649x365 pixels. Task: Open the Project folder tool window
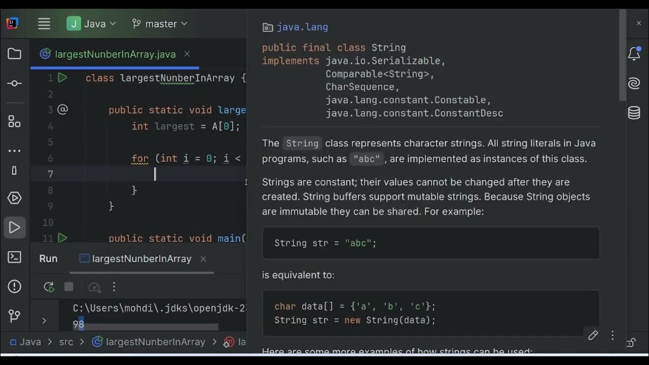14,54
